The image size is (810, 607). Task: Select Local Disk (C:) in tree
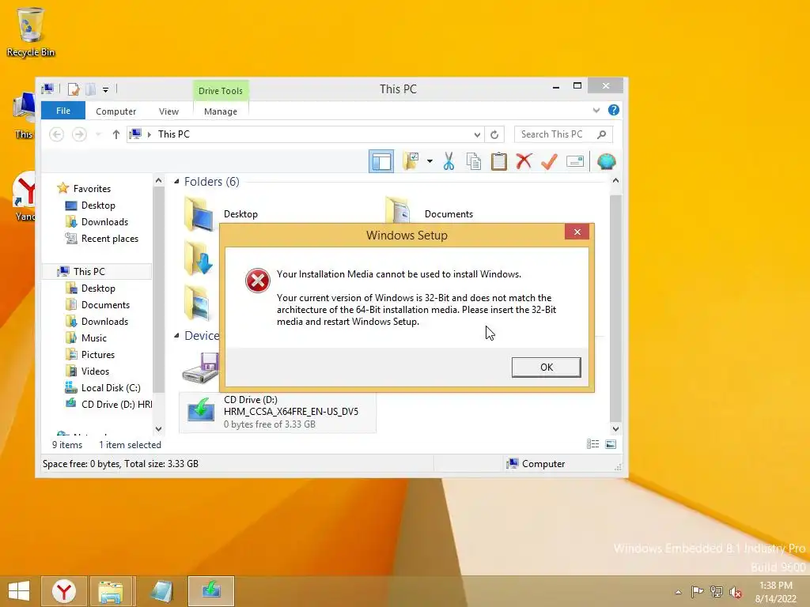click(x=111, y=387)
